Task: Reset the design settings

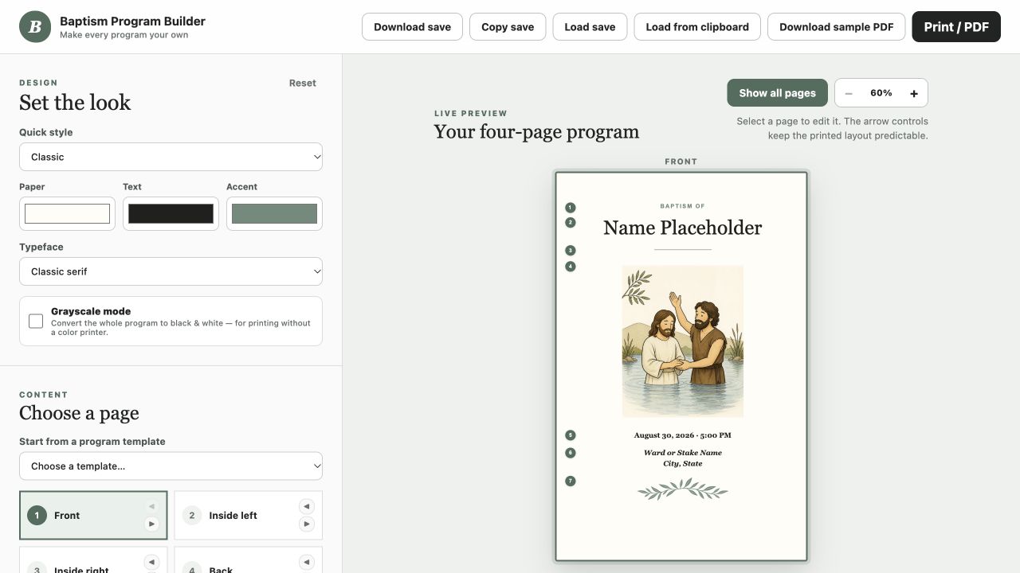Action: pos(302,83)
